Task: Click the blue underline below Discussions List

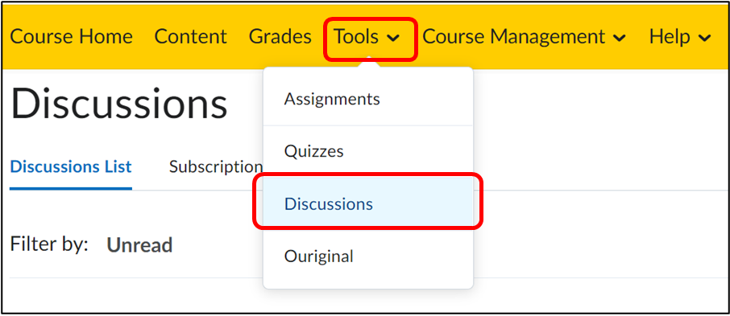Action: 71,188
